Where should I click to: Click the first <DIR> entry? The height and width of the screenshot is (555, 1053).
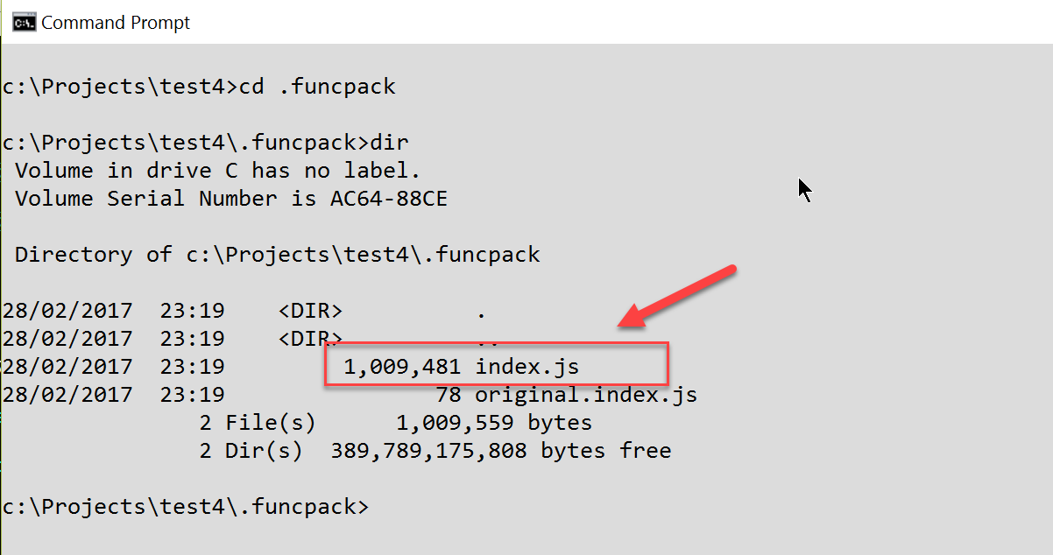[x=310, y=311]
